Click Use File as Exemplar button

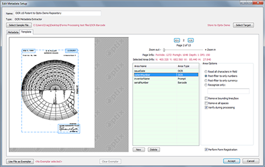pos(20,161)
